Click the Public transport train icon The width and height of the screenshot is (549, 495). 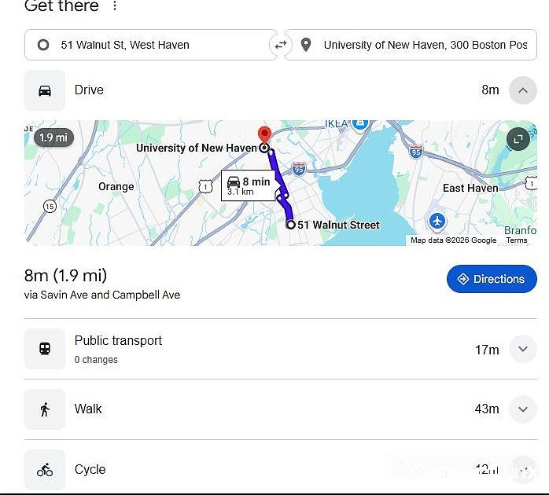coord(45,349)
